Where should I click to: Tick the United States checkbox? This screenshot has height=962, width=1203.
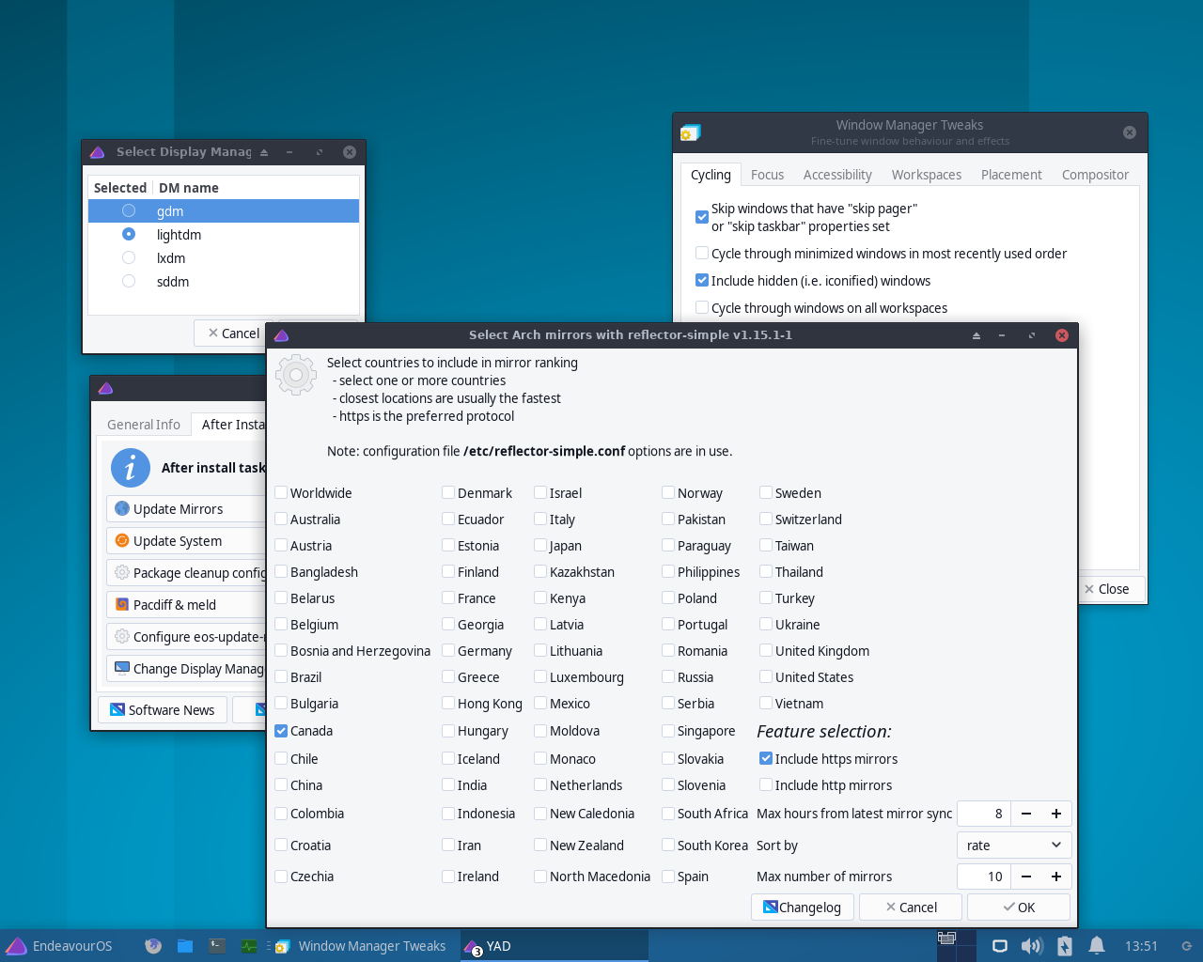tap(766, 676)
